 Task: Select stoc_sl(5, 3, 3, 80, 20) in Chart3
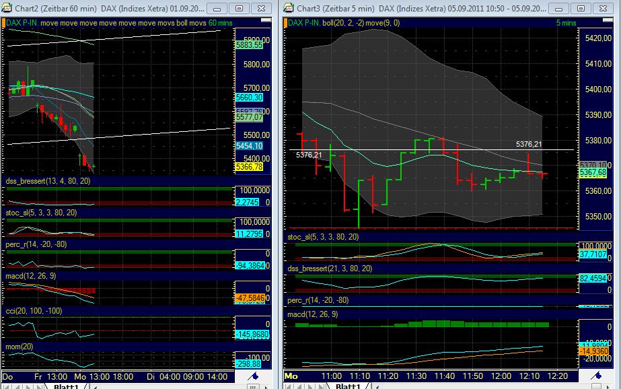point(323,237)
